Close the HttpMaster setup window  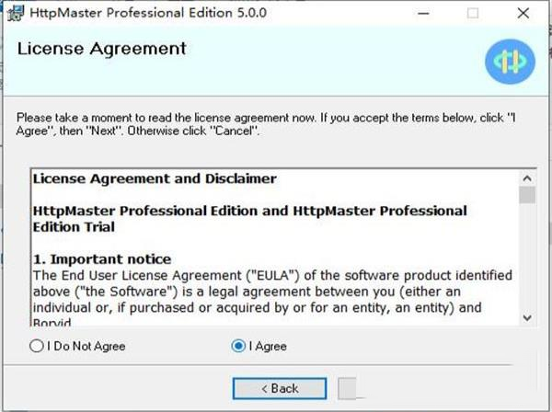521,14
